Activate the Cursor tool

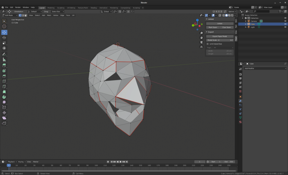tap(4, 26)
